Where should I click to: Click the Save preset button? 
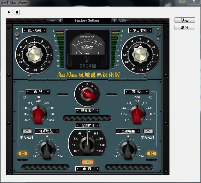(52, 20)
